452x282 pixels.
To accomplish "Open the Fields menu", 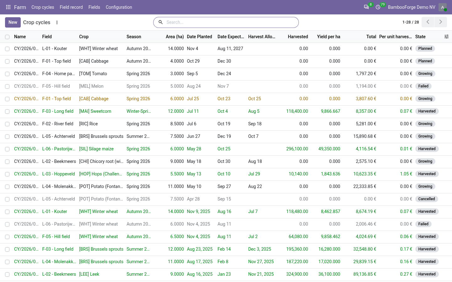I will click(94, 7).
